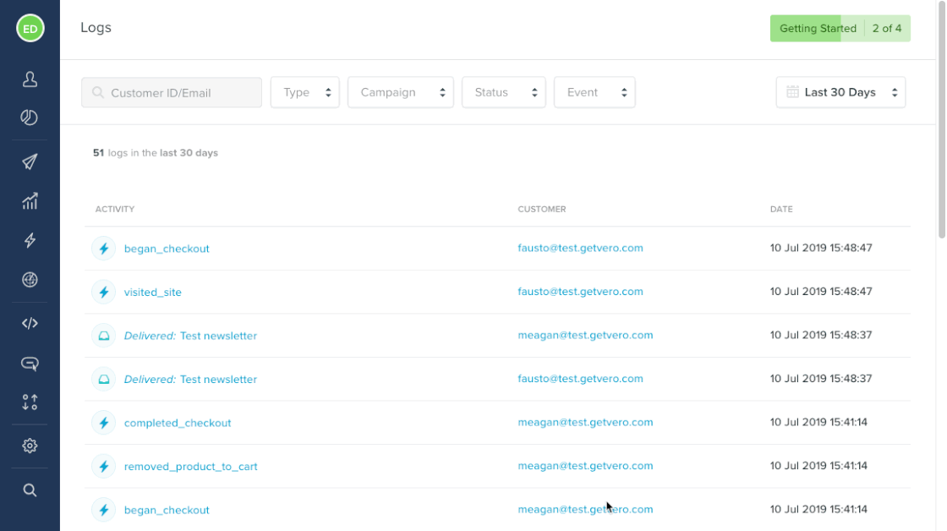
Task: View Reports using the chart icon
Action: point(30,201)
